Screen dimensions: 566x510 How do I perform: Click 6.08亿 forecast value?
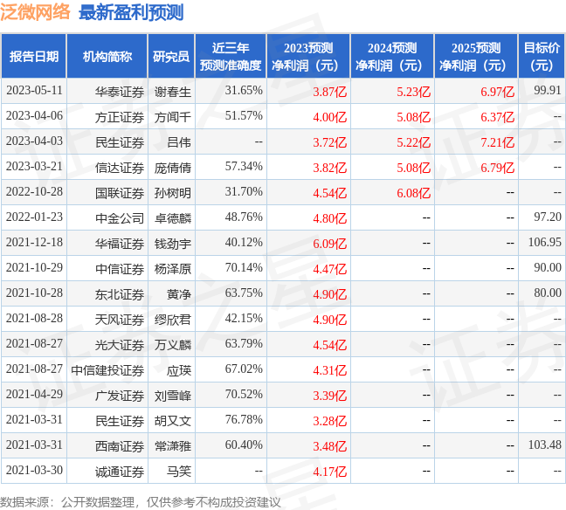click(x=413, y=193)
